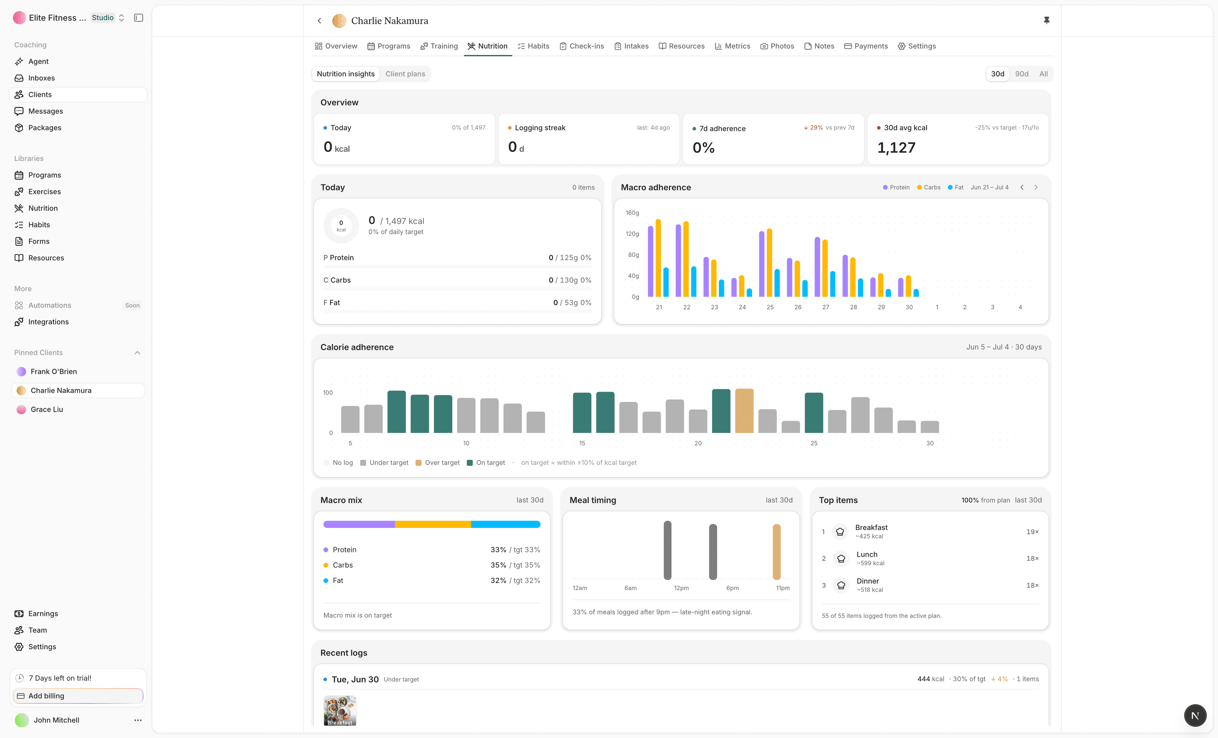Open Messages in the sidebar
This screenshot has width=1218, height=738.
tap(78, 111)
